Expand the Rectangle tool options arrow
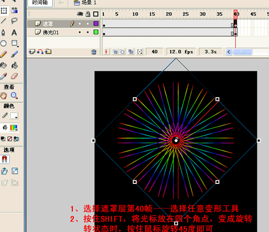The width and height of the screenshot is (269, 232). [18, 47]
